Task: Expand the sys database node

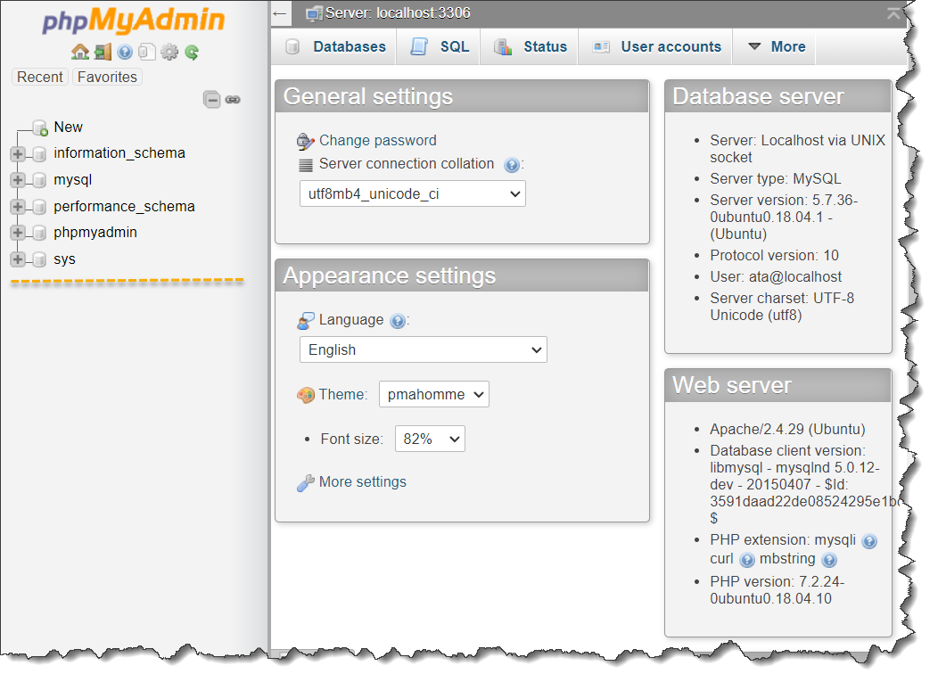Action: [17, 259]
